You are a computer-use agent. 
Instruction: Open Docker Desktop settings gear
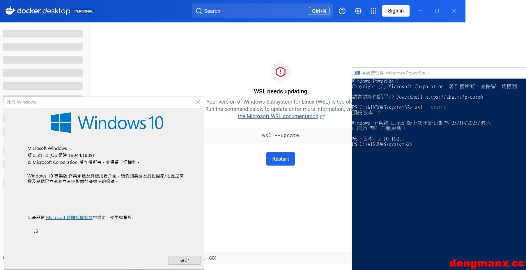(x=358, y=11)
